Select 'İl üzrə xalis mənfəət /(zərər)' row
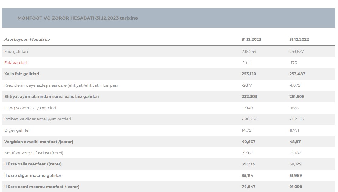The height and width of the screenshot is (192, 338). click(33, 164)
